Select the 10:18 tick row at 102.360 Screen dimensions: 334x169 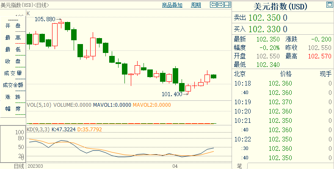point(283,83)
